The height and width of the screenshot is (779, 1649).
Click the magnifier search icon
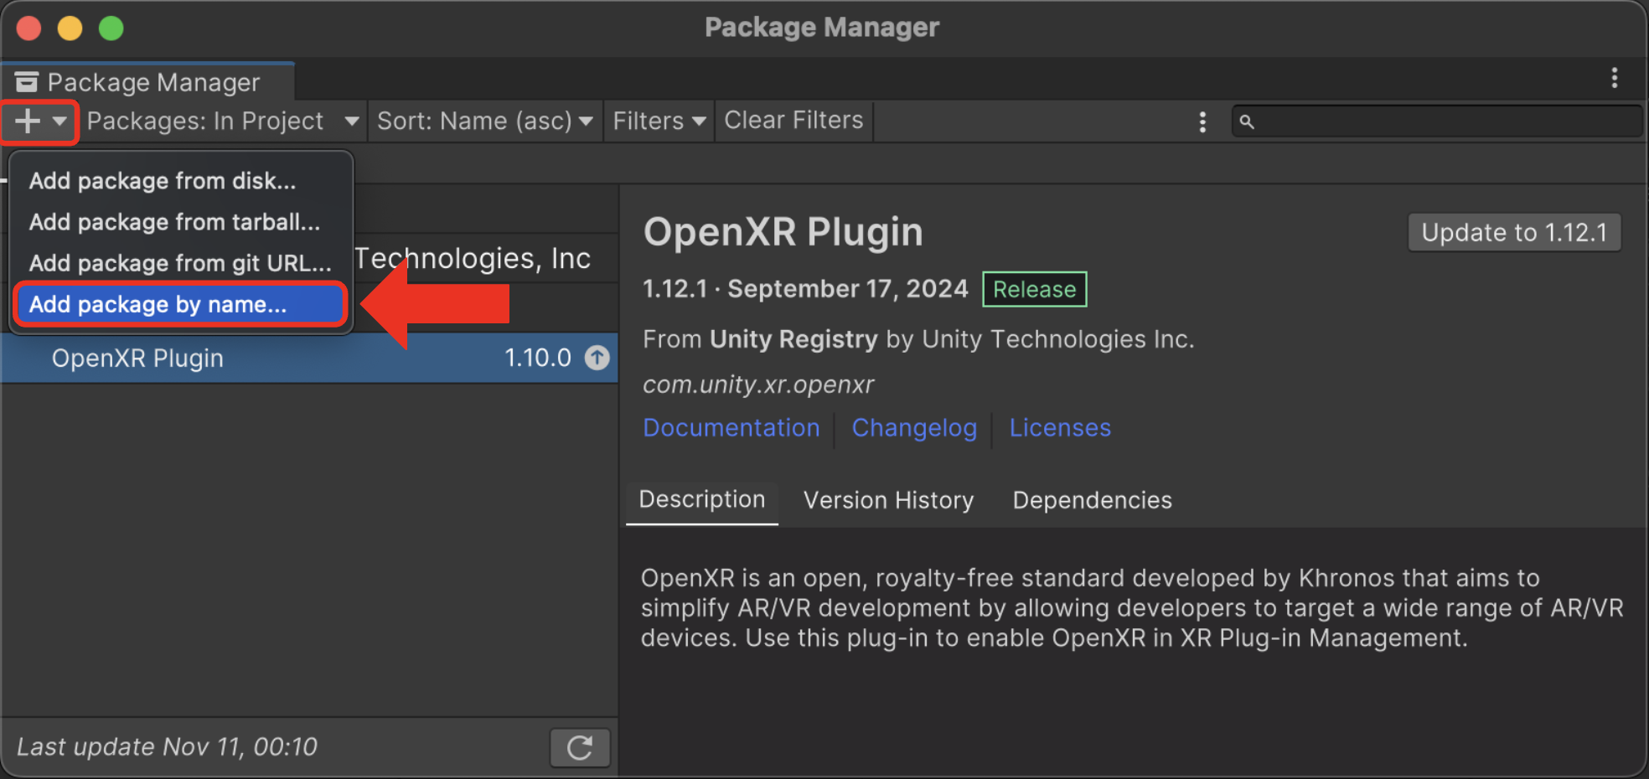pyautogui.click(x=1247, y=122)
